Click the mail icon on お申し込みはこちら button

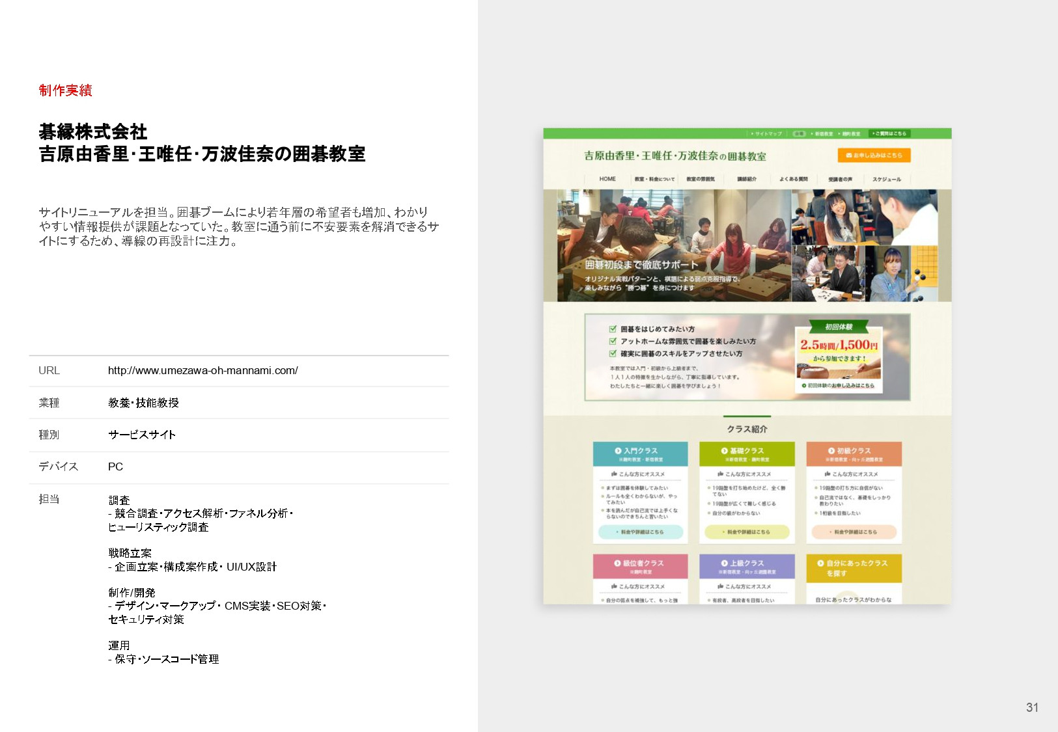(x=848, y=156)
